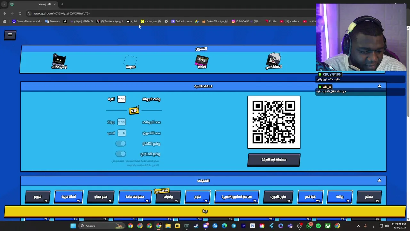Screen dimensions: 410x231
Task: Open the DokanTIP bookmark
Action: (x=215, y=21)
